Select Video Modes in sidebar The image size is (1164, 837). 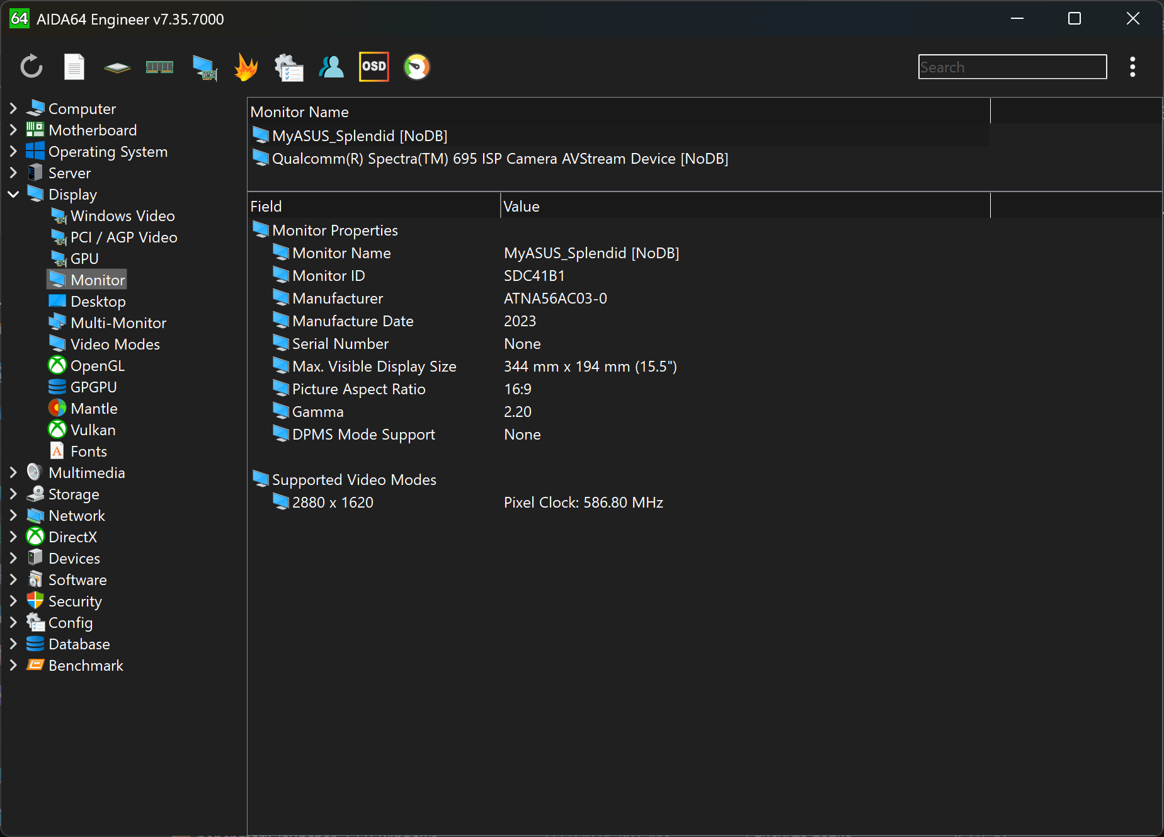(115, 344)
